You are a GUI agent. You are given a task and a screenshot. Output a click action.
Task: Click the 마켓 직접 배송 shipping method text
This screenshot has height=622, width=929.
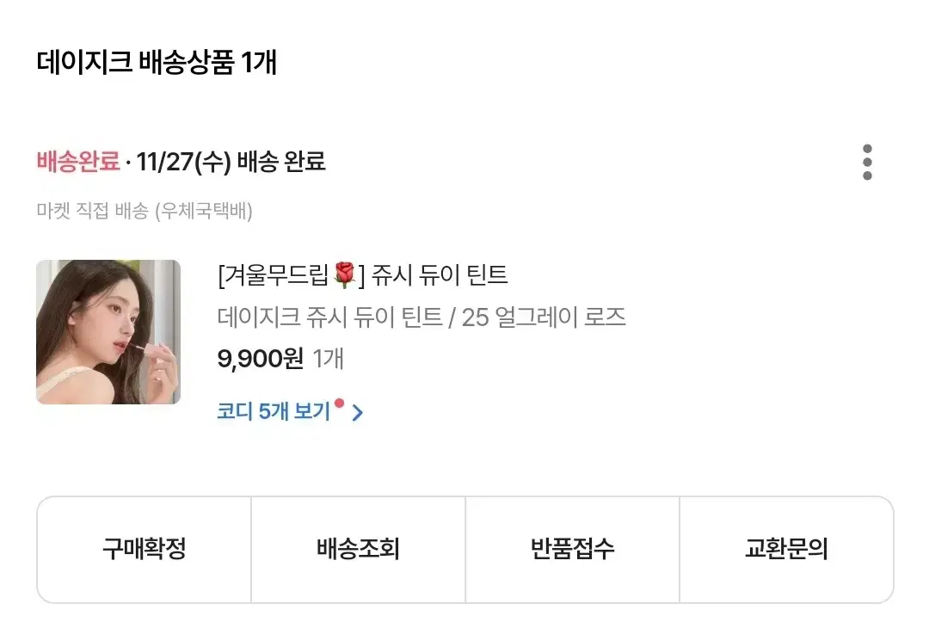92,210
